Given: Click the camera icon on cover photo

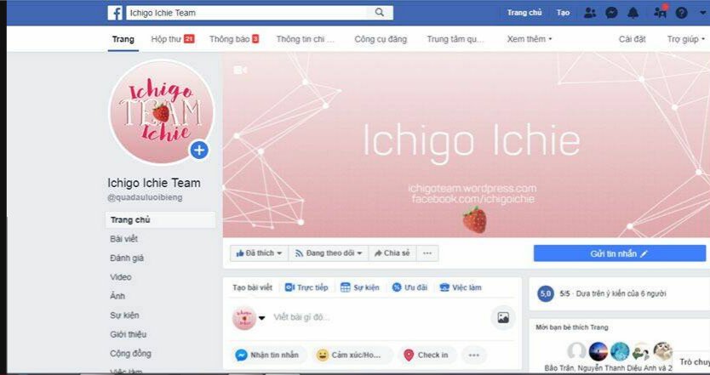Looking at the screenshot, I should click(240, 70).
